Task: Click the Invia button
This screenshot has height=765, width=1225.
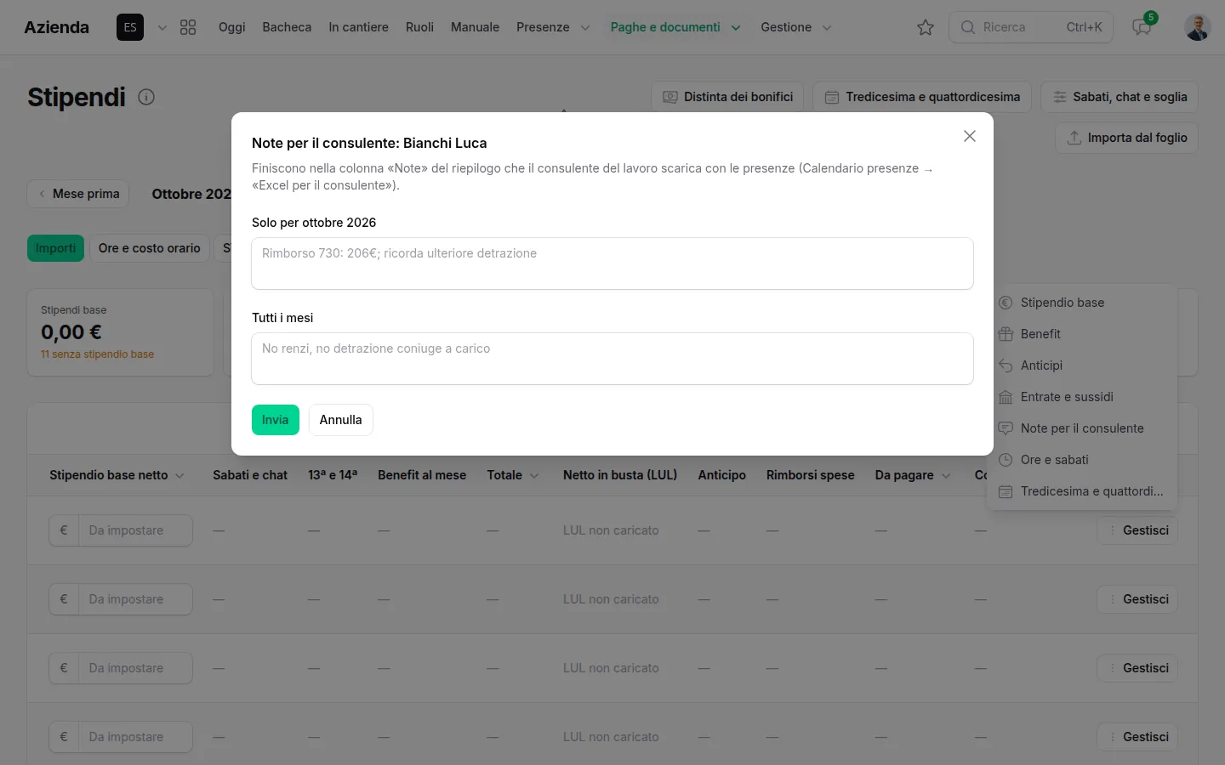Action: coord(276,420)
